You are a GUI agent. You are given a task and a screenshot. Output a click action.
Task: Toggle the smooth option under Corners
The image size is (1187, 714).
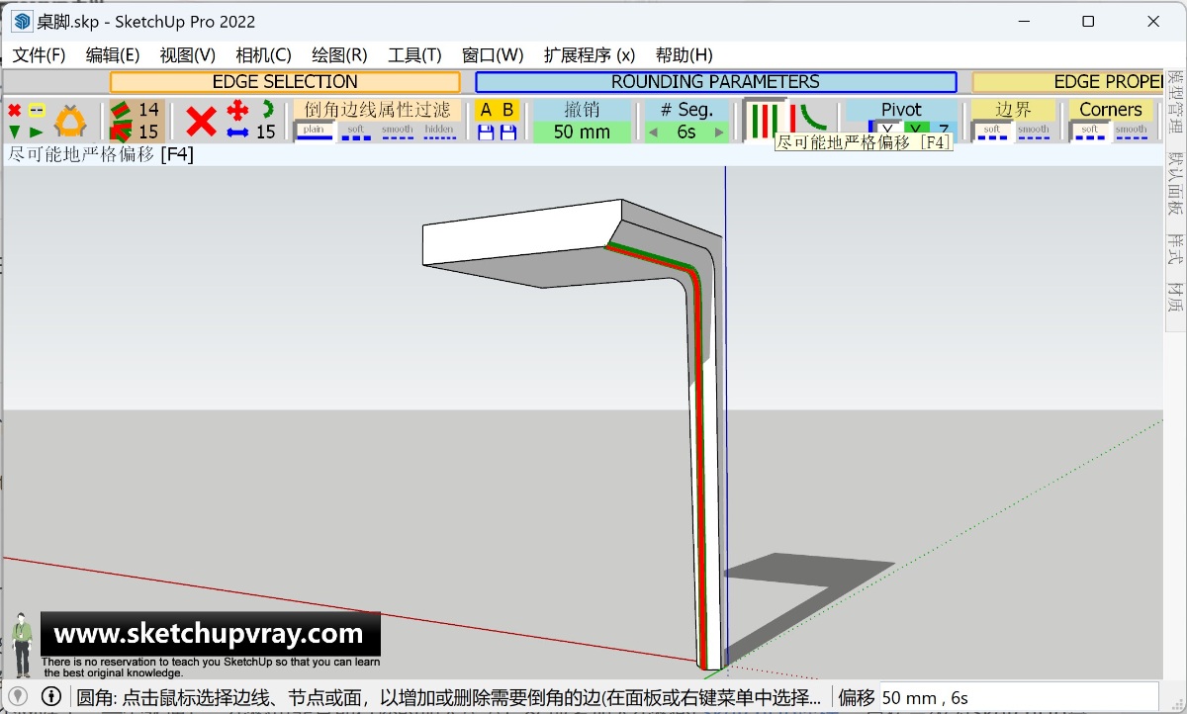[x=1131, y=132]
